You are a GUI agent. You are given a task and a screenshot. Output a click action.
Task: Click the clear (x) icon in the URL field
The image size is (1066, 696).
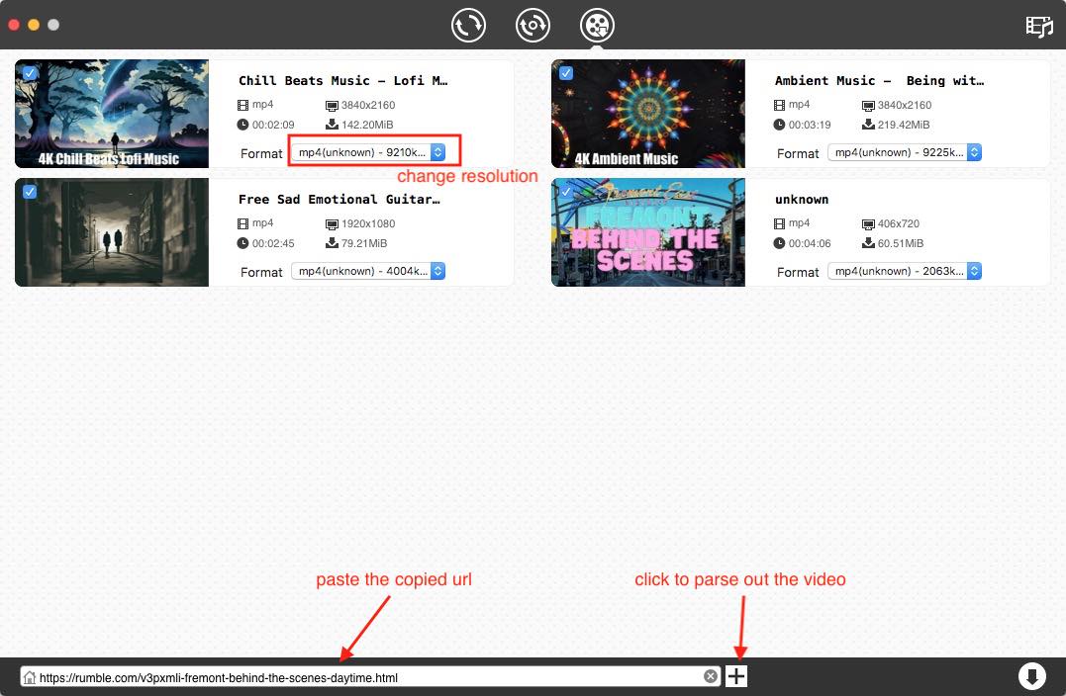[711, 676]
